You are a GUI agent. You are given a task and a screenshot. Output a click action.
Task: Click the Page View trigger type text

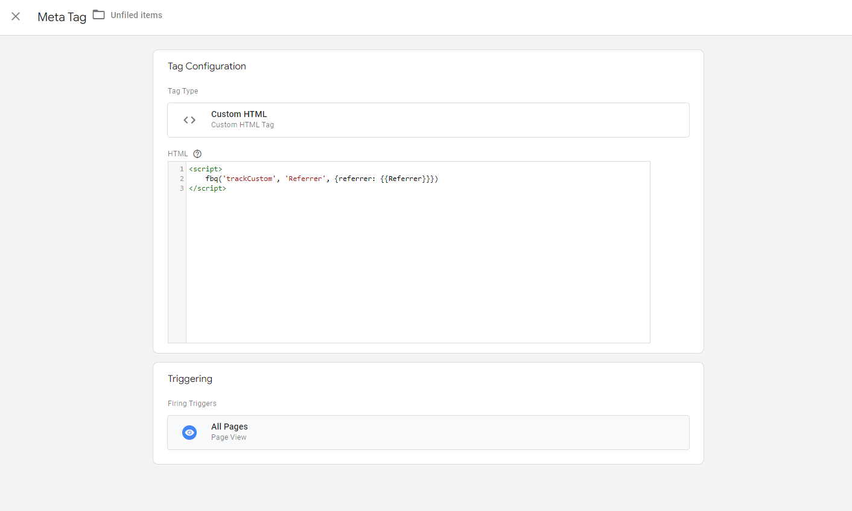click(x=229, y=437)
